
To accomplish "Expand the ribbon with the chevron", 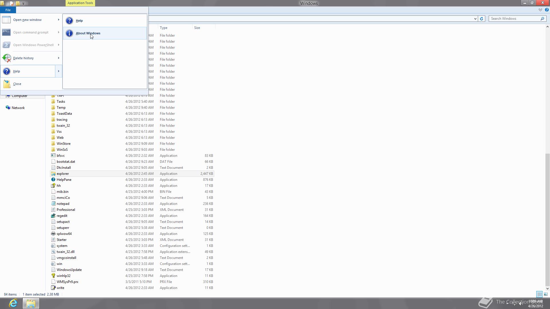I will click(x=540, y=10).
